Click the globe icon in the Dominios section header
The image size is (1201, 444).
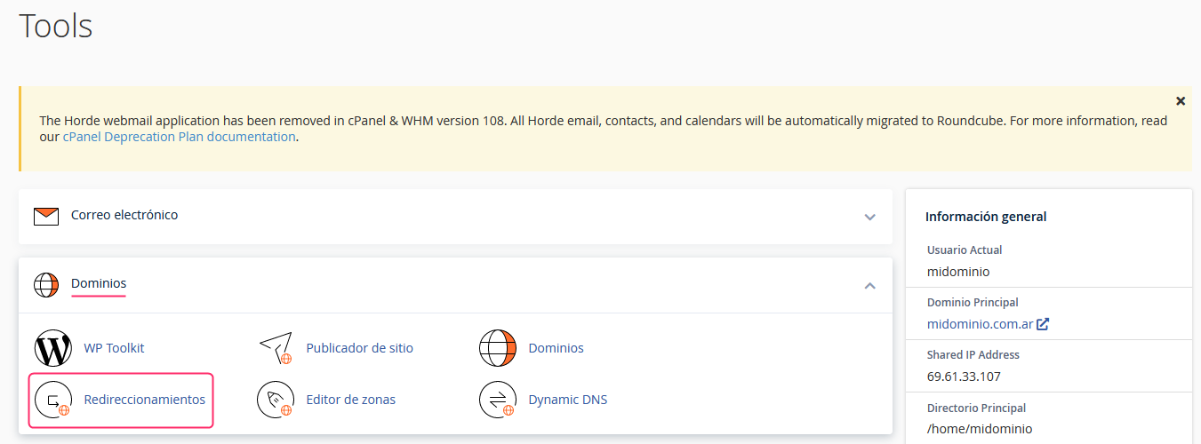click(46, 284)
